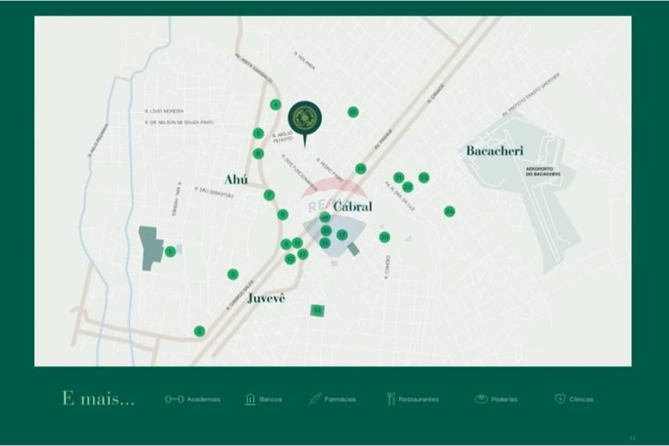Click the Ahú neighborhood label

(x=236, y=180)
